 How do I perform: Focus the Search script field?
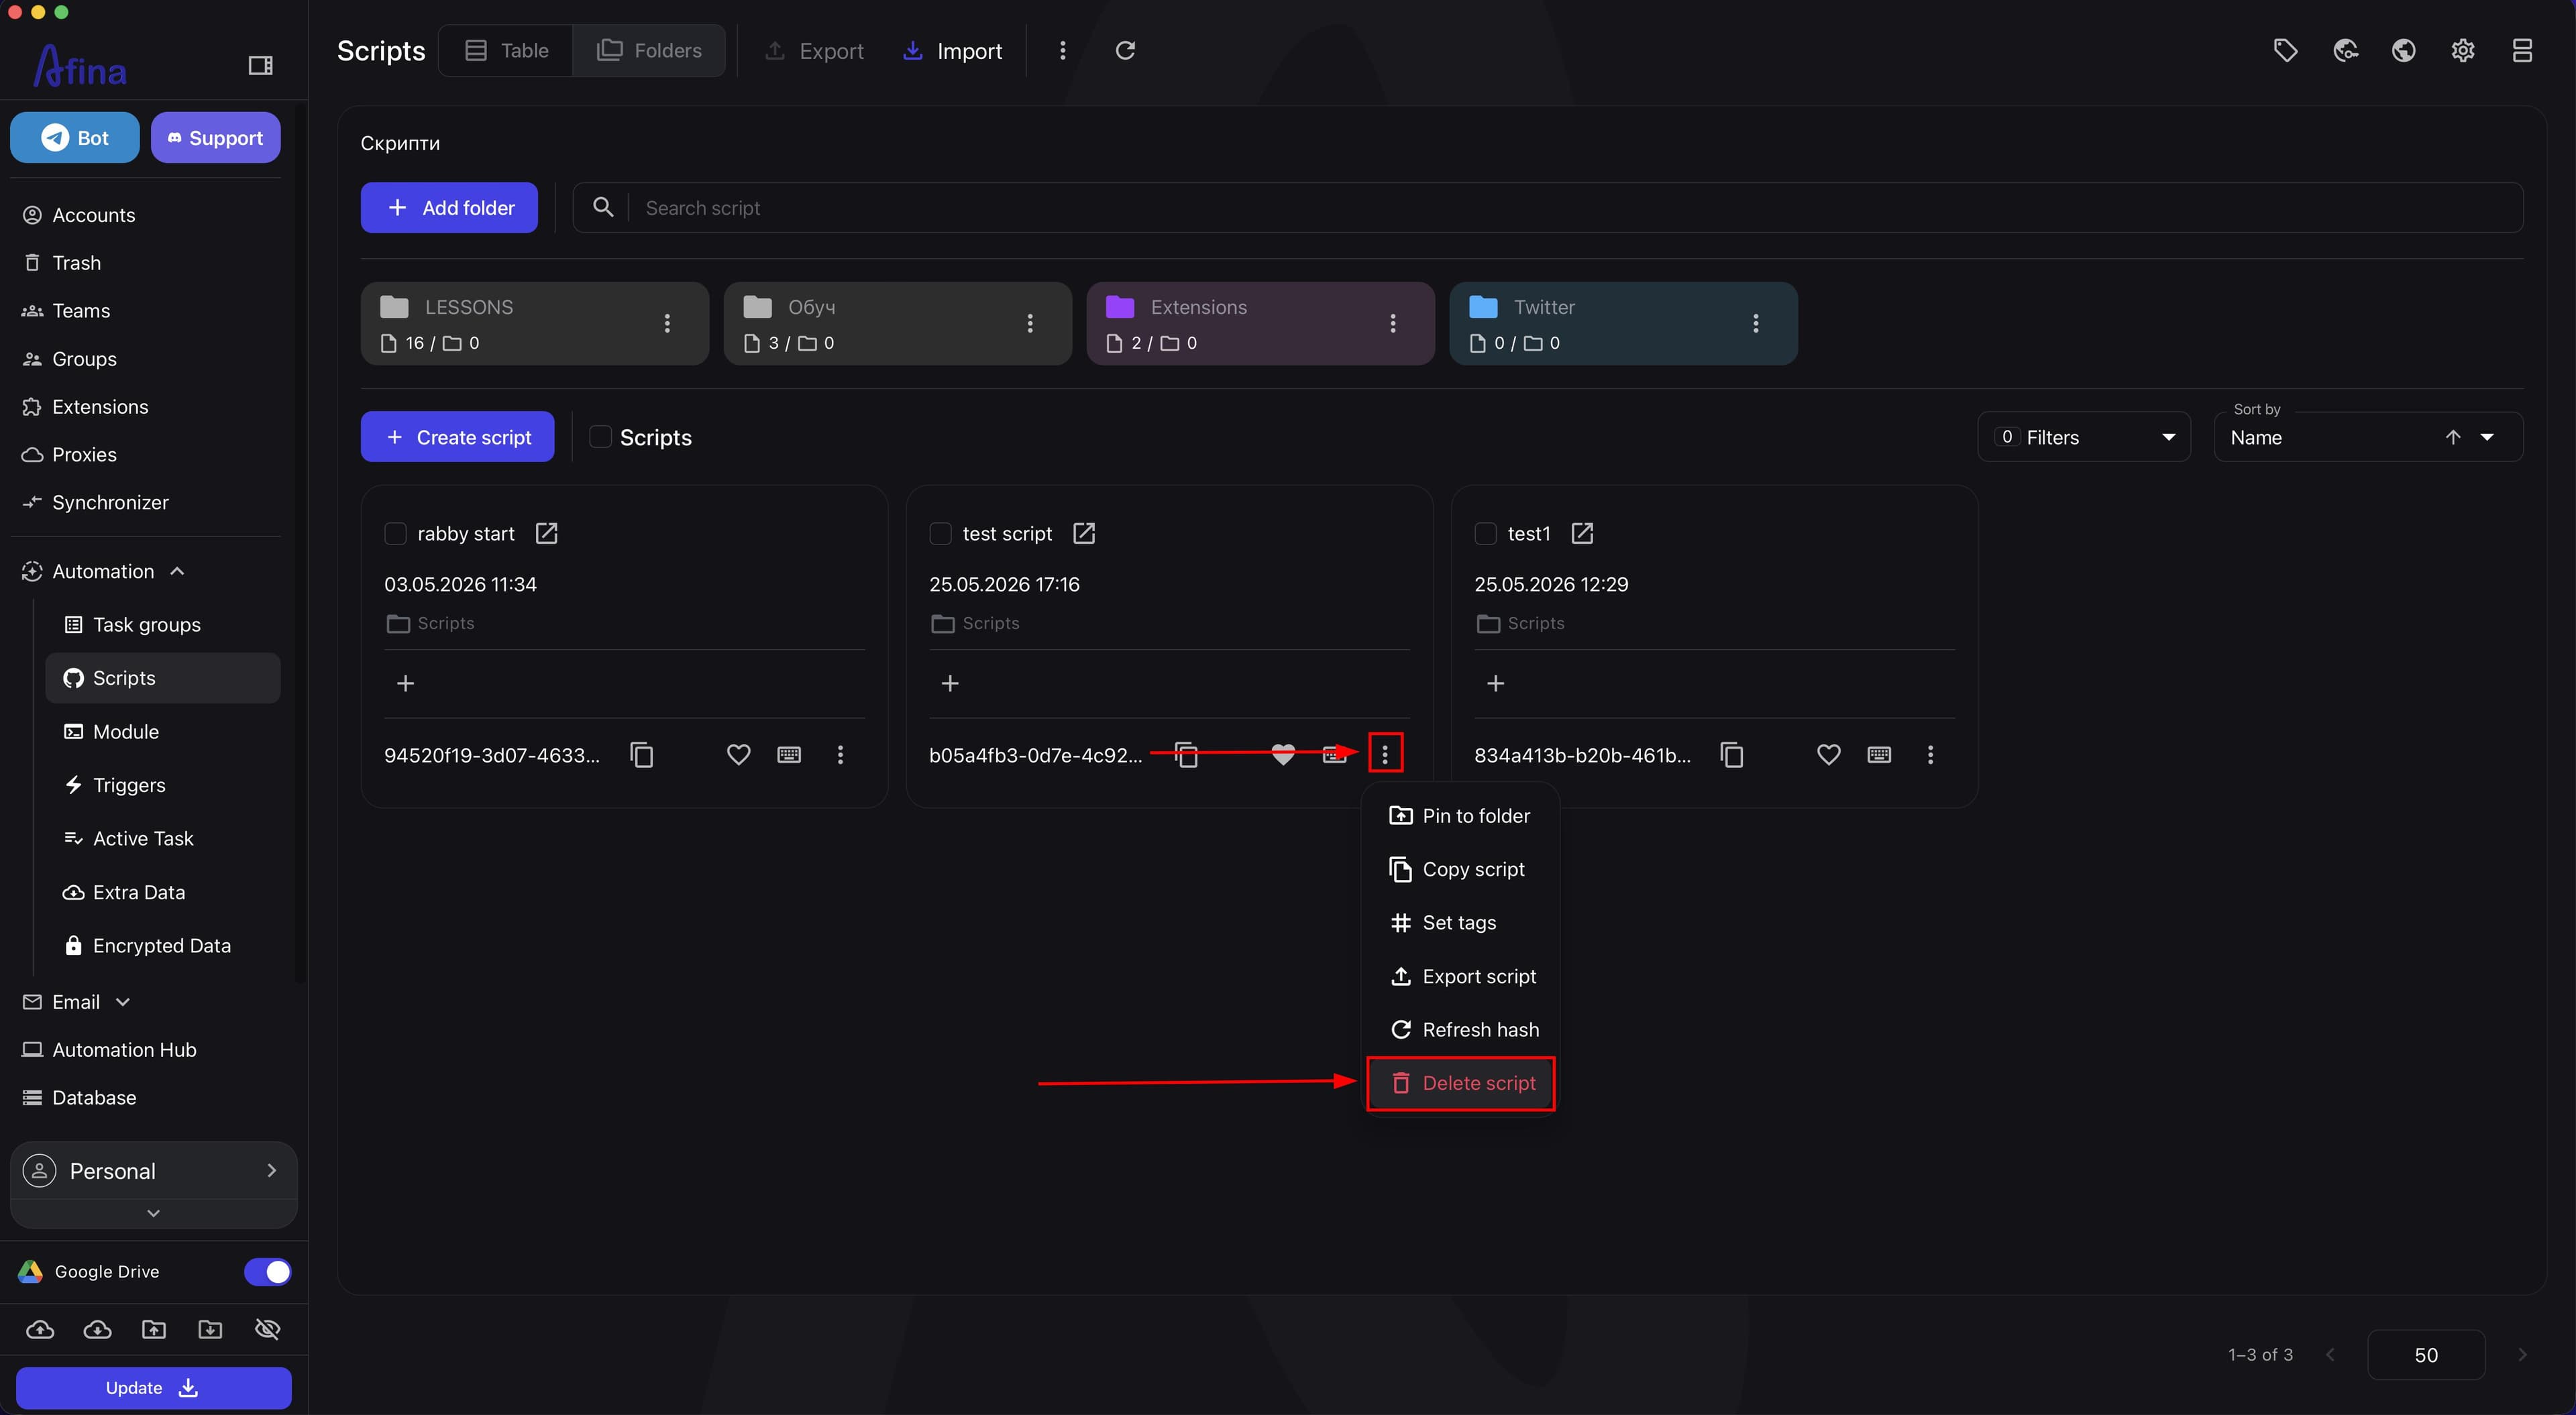click(x=1547, y=208)
